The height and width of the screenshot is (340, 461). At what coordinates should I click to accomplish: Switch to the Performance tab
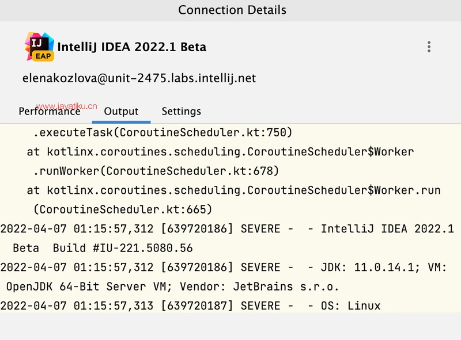(x=50, y=111)
